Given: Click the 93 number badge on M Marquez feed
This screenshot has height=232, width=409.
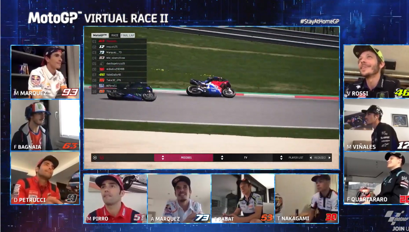Looking at the screenshot, I should click(x=70, y=92).
